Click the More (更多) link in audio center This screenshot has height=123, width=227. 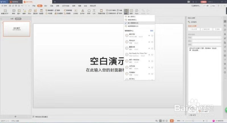[x=152, y=31]
